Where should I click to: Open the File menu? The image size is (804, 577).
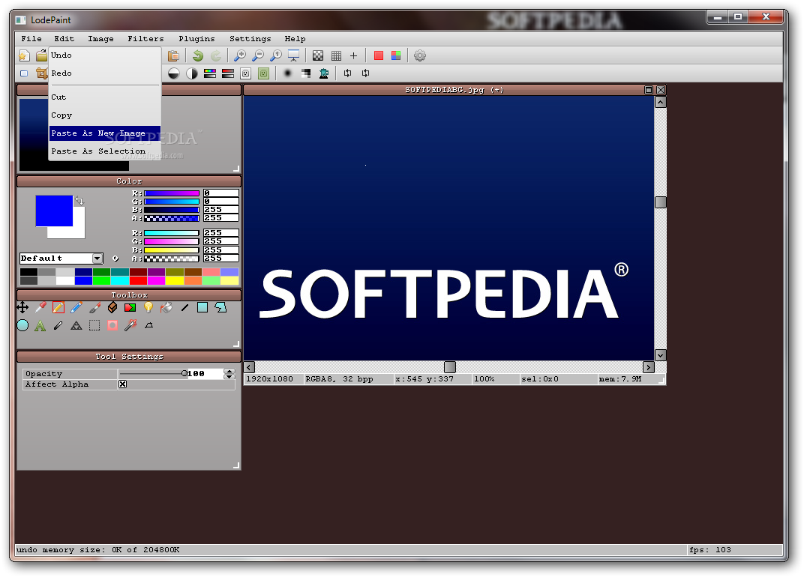pyautogui.click(x=31, y=39)
